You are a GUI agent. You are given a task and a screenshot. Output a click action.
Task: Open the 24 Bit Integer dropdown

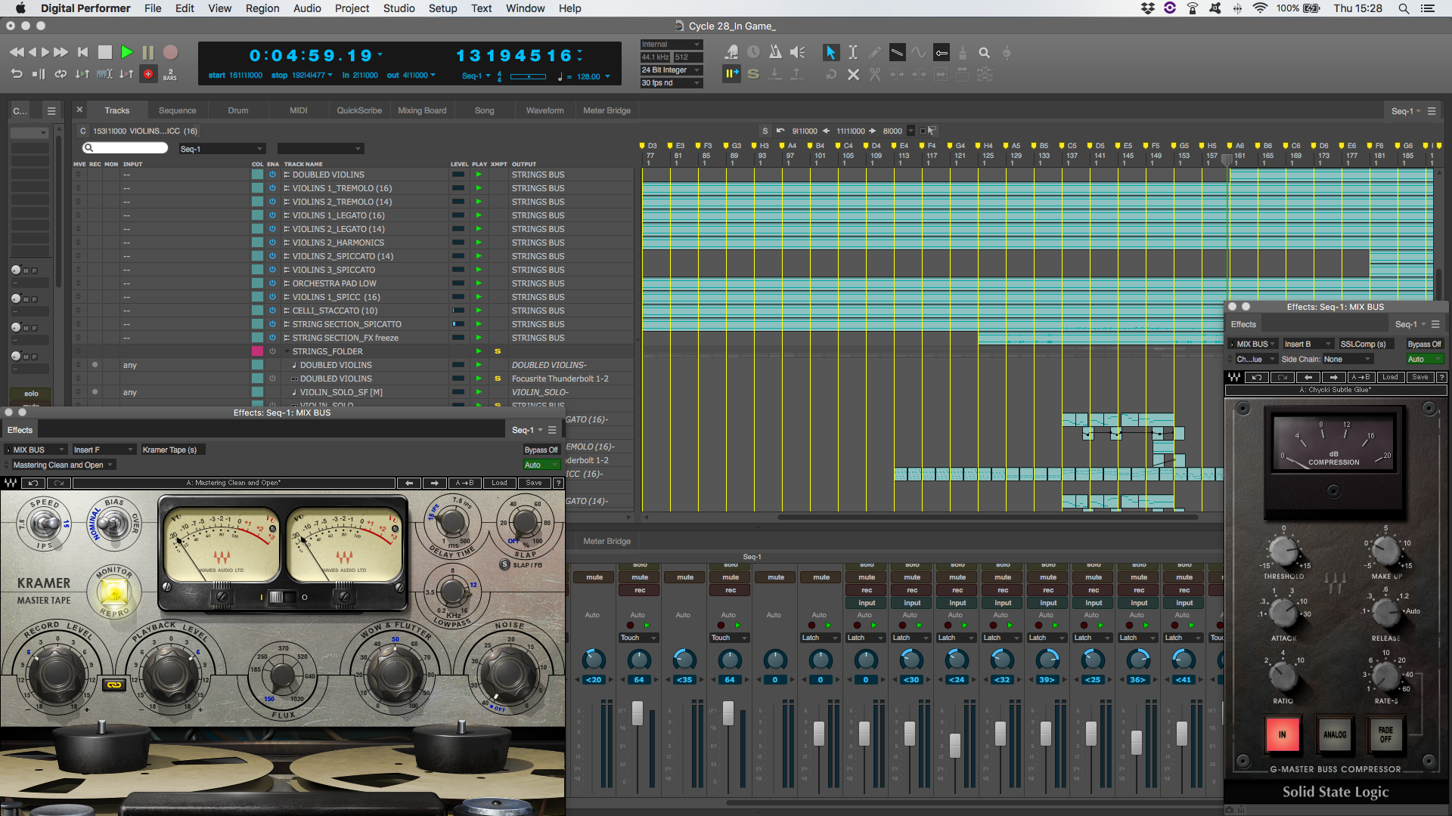coord(672,70)
